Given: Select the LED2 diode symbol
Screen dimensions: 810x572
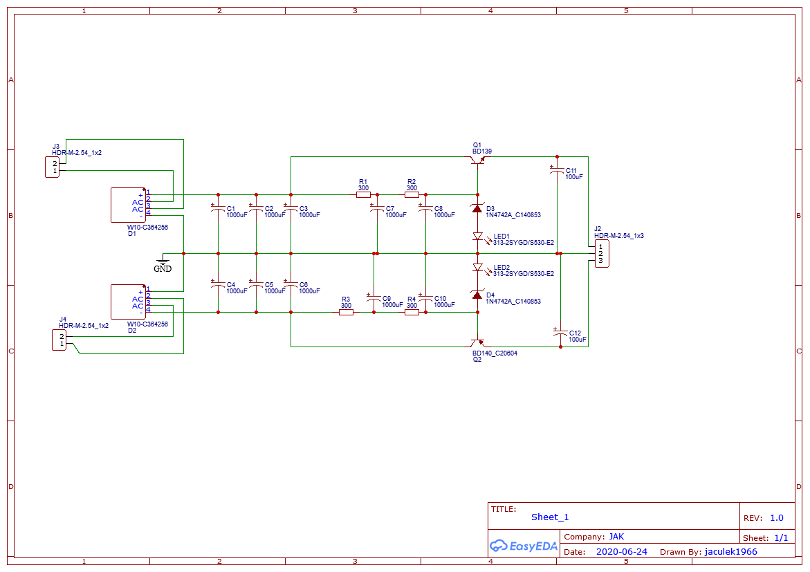Looking at the screenshot, I should tap(477, 267).
